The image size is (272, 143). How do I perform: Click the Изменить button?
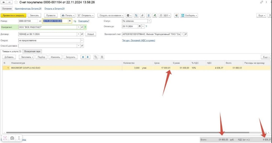pyautogui.click(x=55, y=57)
